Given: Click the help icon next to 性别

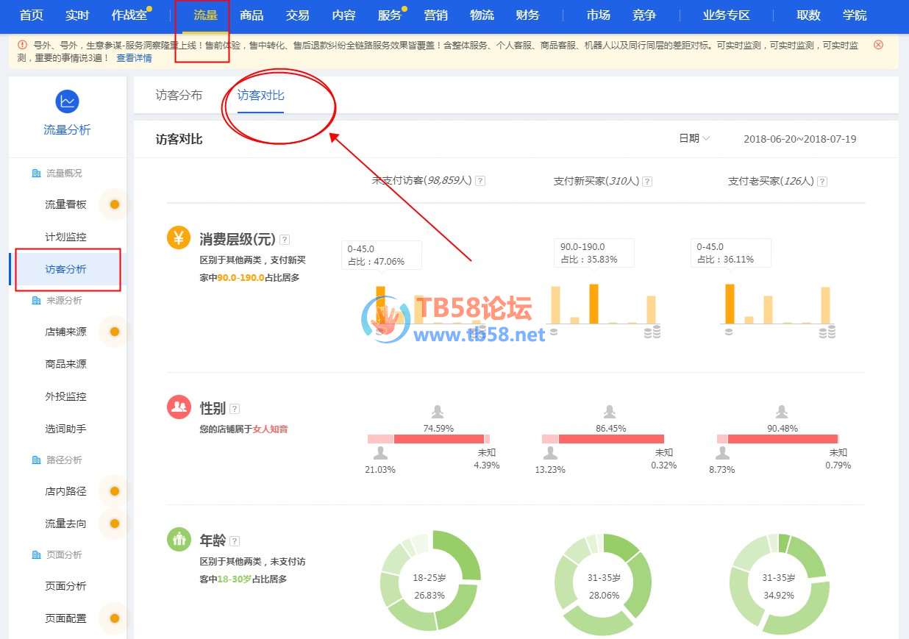Looking at the screenshot, I should (x=235, y=409).
